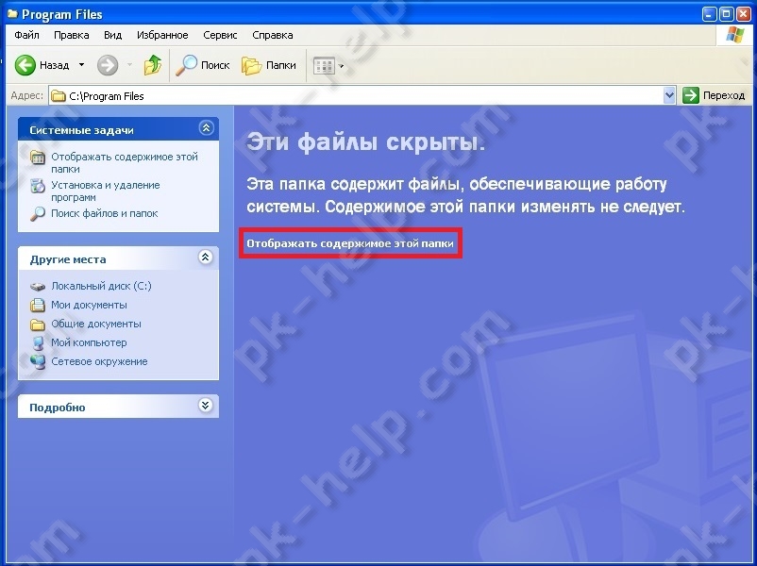Click the My Computer icon
This screenshot has height=566, width=757.
click(38, 343)
